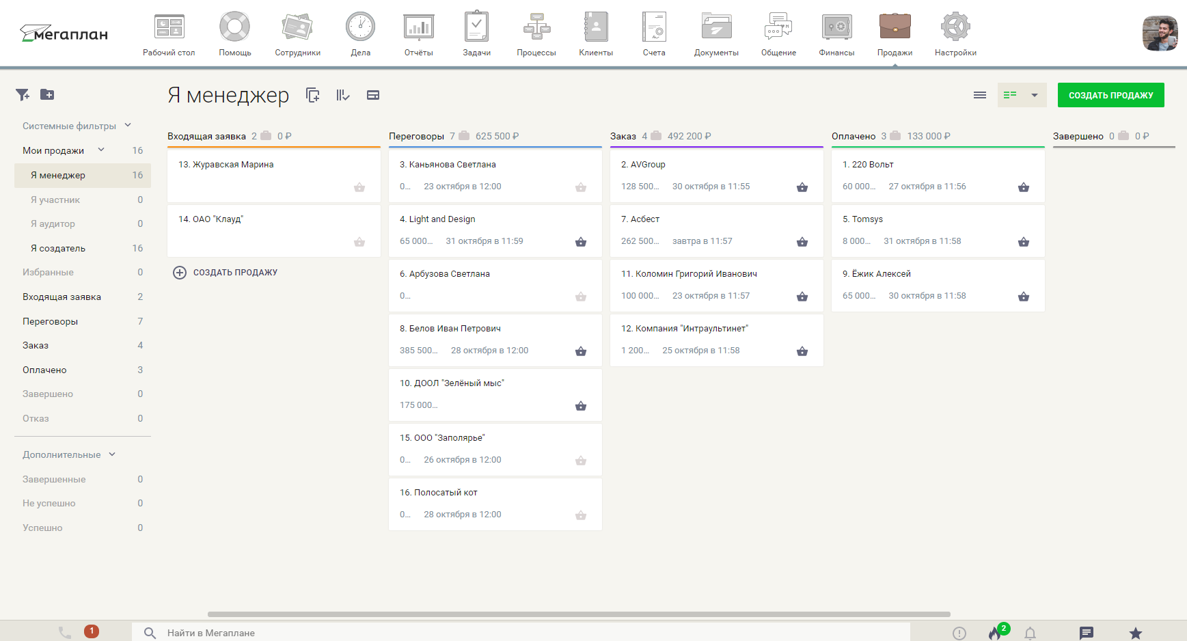Image resolution: width=1187 pixels, height=641 pixels.
Task: Open the Сотрудники module
Action: (297, 34)
